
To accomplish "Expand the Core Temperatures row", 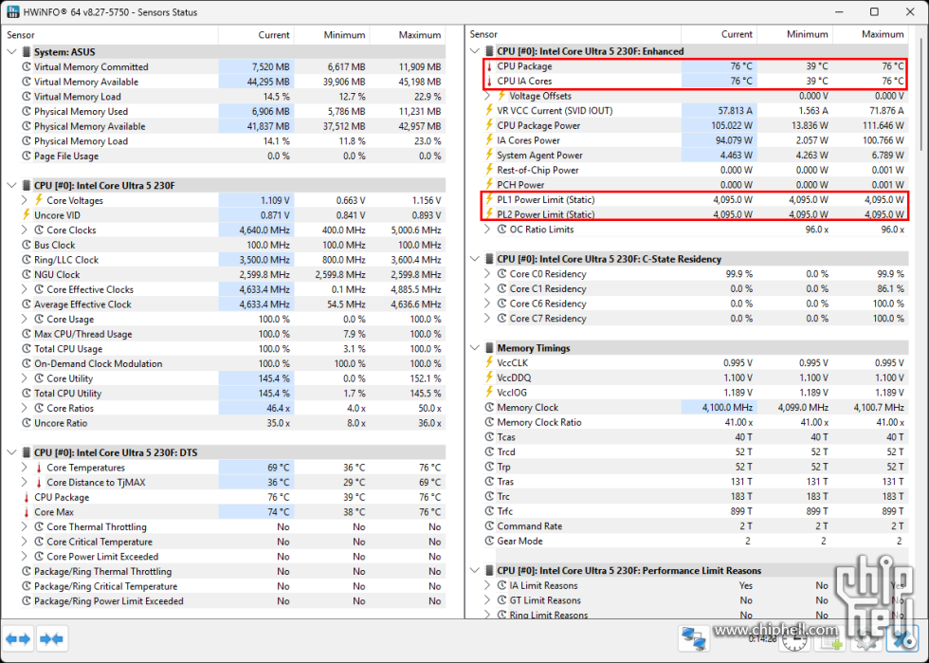I will coord(25,468).
